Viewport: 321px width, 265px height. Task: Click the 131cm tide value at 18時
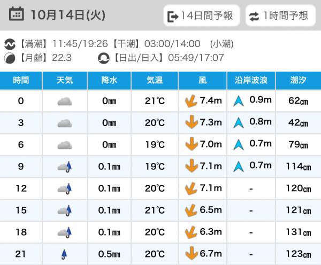(298, 232)
